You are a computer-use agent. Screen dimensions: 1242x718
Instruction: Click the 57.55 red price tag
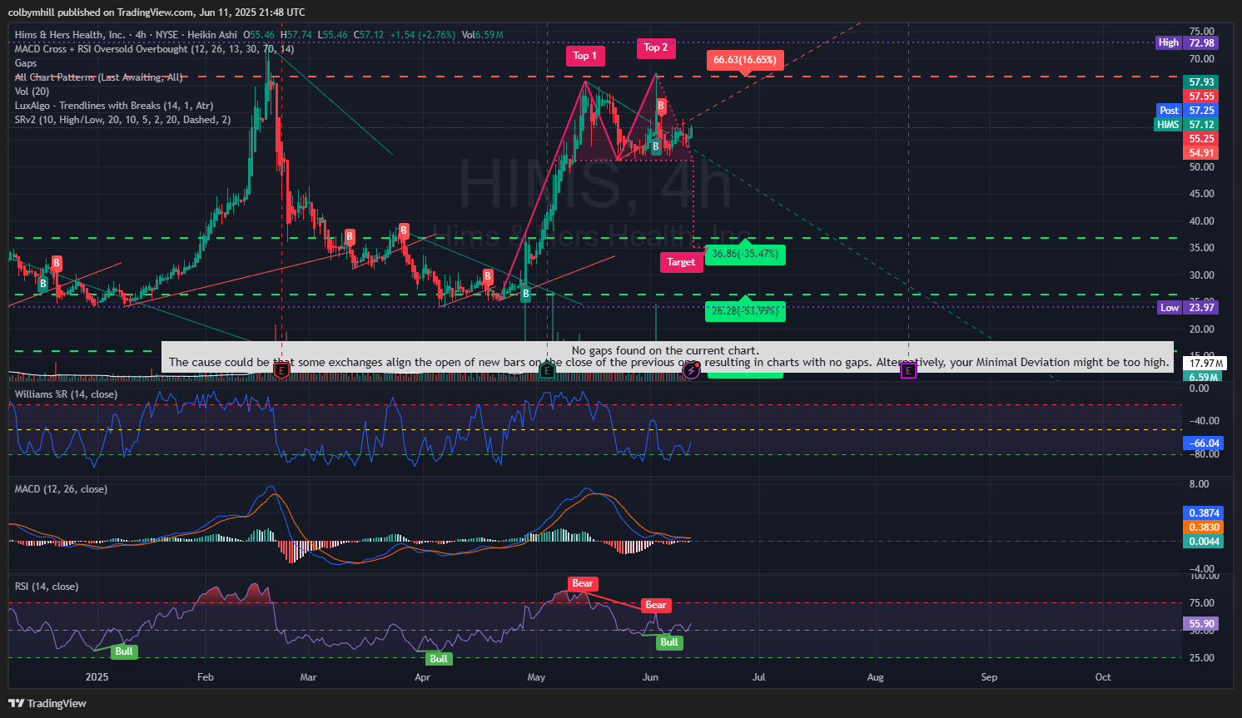1201,96
